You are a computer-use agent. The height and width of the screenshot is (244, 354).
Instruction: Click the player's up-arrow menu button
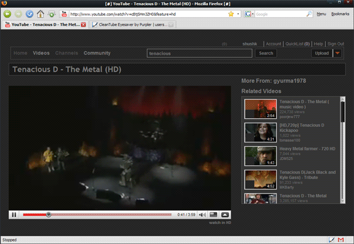pos(225,215)
